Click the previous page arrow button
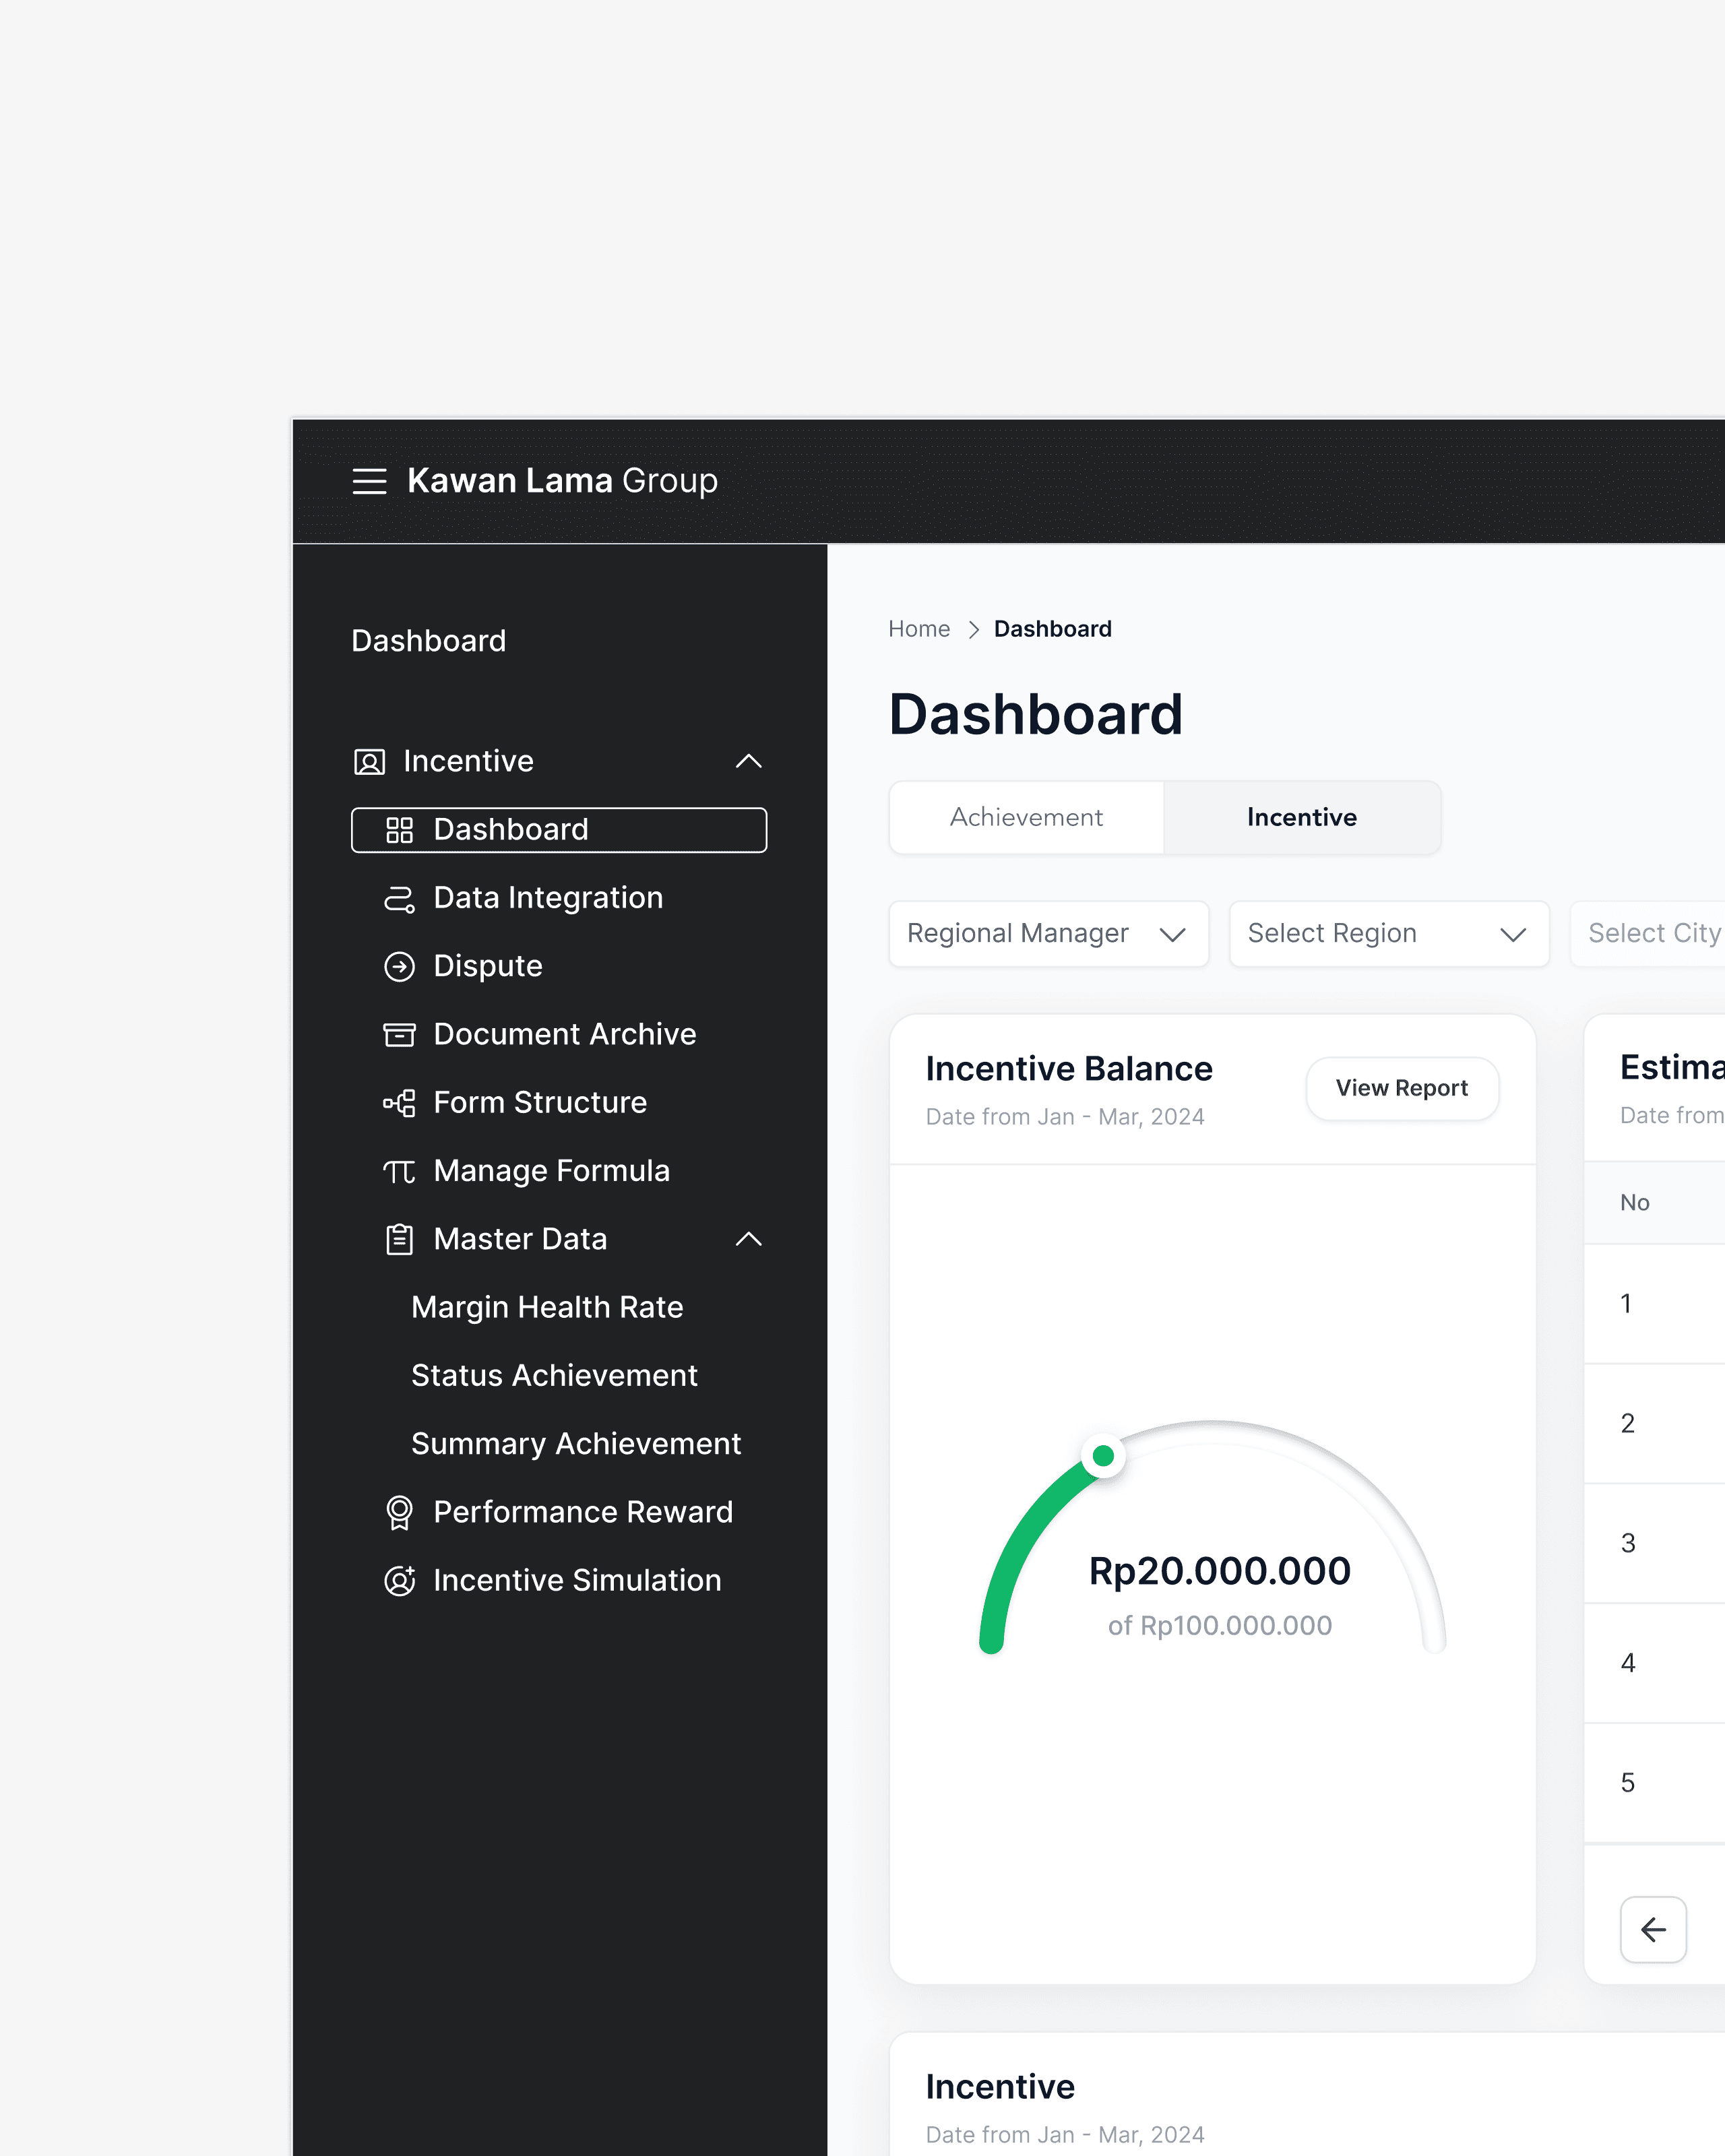The image size is (1725, 2156). click(1652, 1929)
